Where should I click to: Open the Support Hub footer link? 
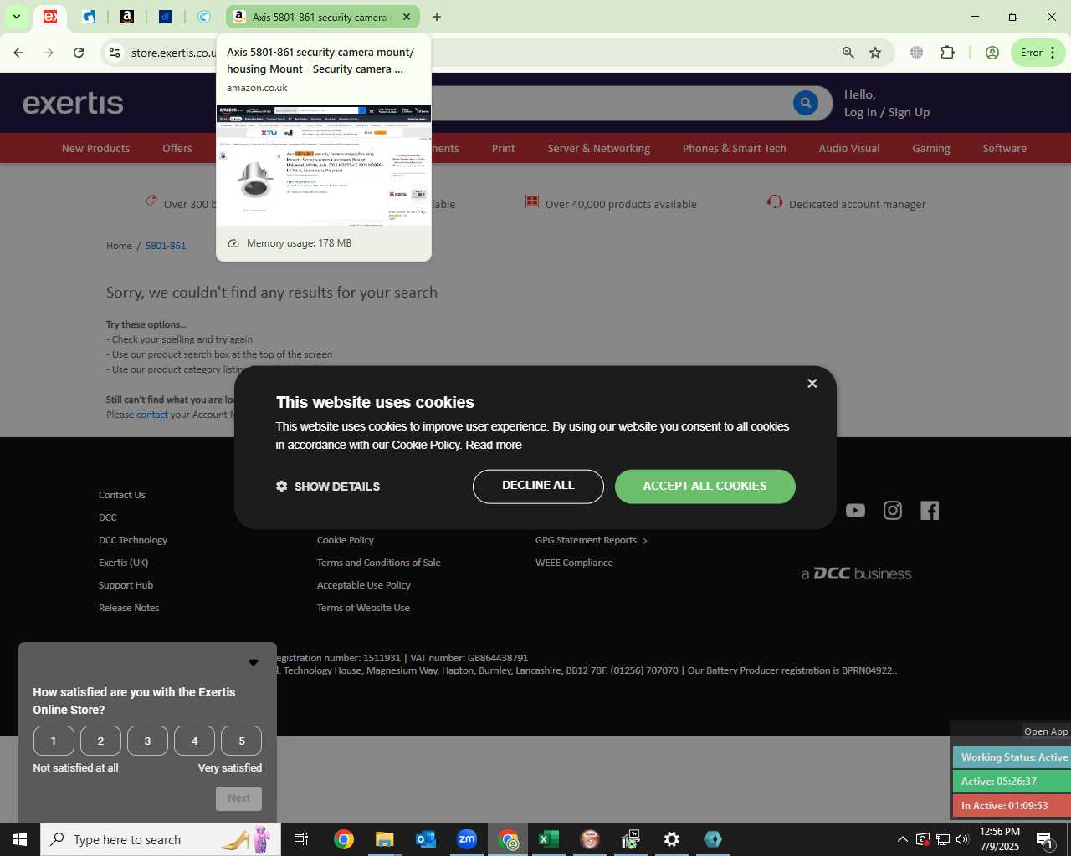[x=126, y=585]
